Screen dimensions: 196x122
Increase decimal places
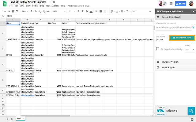pyautogui.click(x=44, y=11)
